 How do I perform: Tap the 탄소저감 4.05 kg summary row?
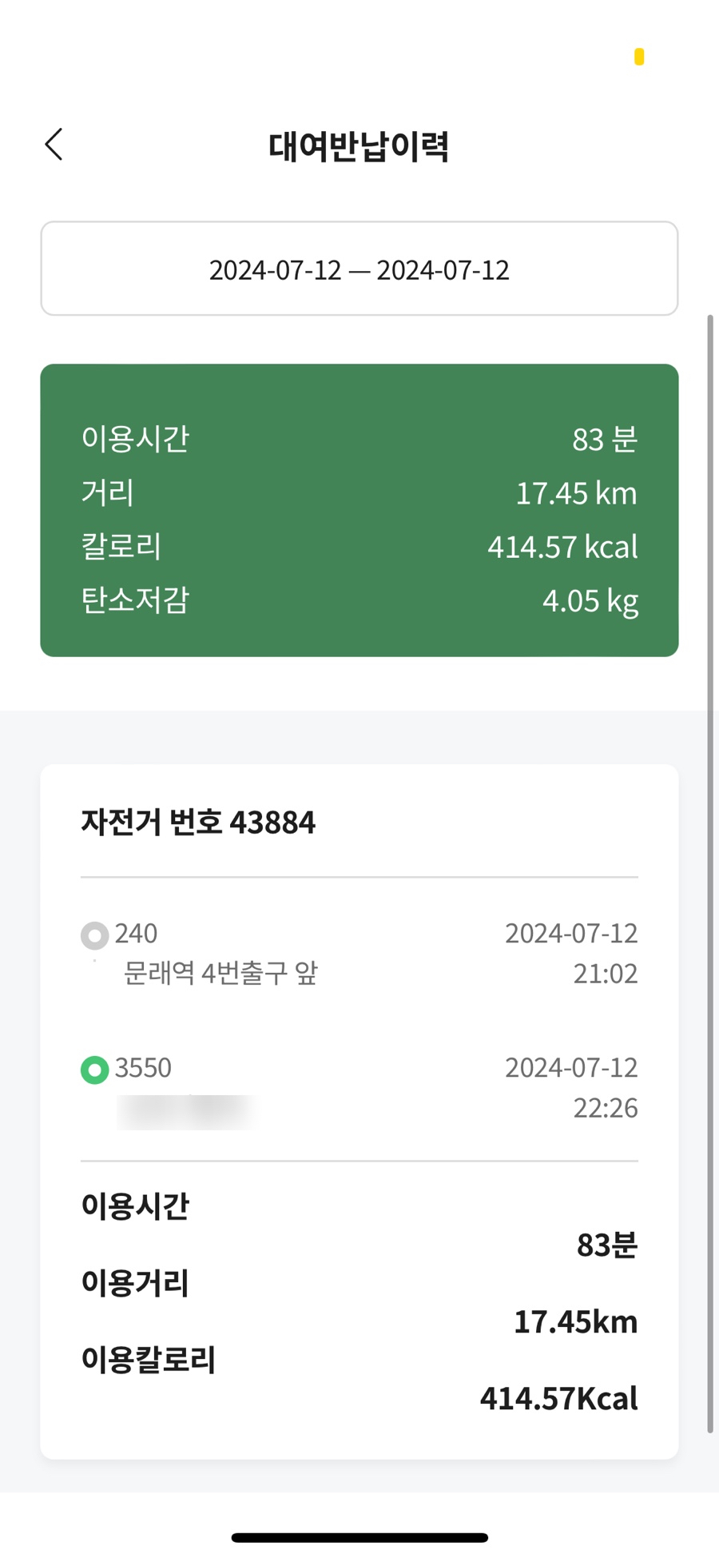(359, 600)
